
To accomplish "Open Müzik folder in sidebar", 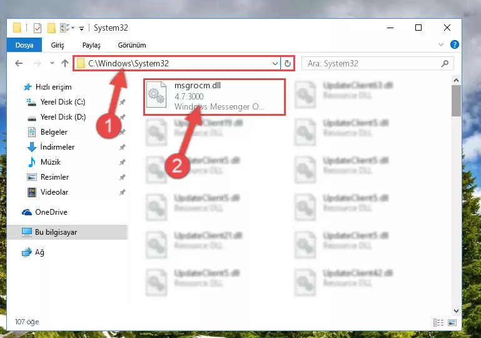I will 50,161.
